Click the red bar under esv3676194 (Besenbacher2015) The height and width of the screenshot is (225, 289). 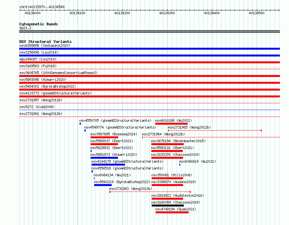coord(168,144)
